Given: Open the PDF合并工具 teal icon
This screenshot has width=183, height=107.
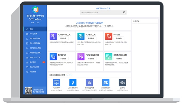Looking at the screenshot, I should pos(81,36).
